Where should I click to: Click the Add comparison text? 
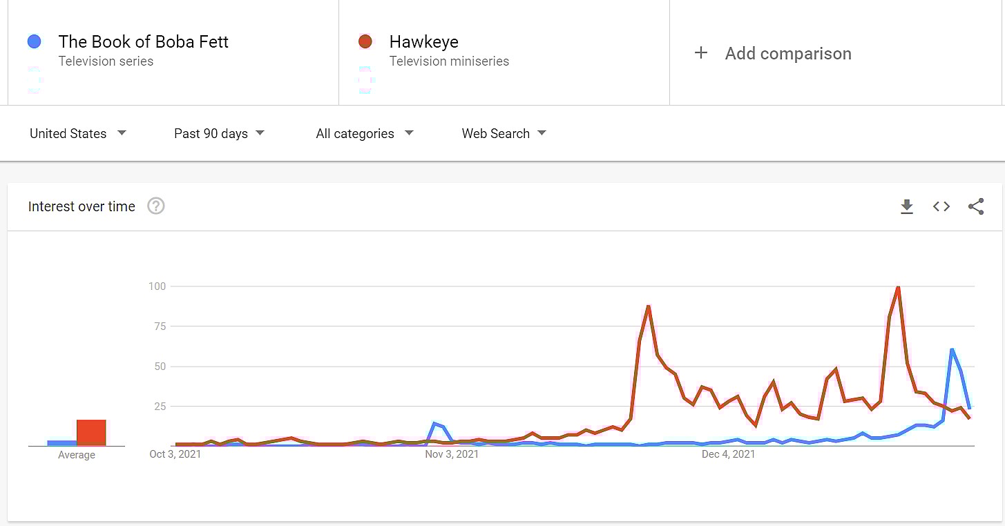[x=787, y=53]
